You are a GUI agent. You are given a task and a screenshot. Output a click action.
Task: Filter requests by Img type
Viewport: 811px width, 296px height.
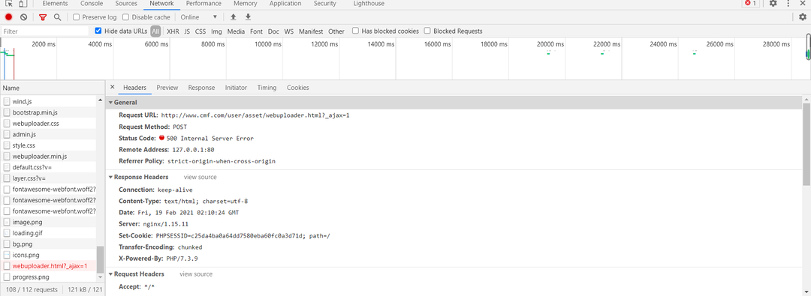coord(217,31)
